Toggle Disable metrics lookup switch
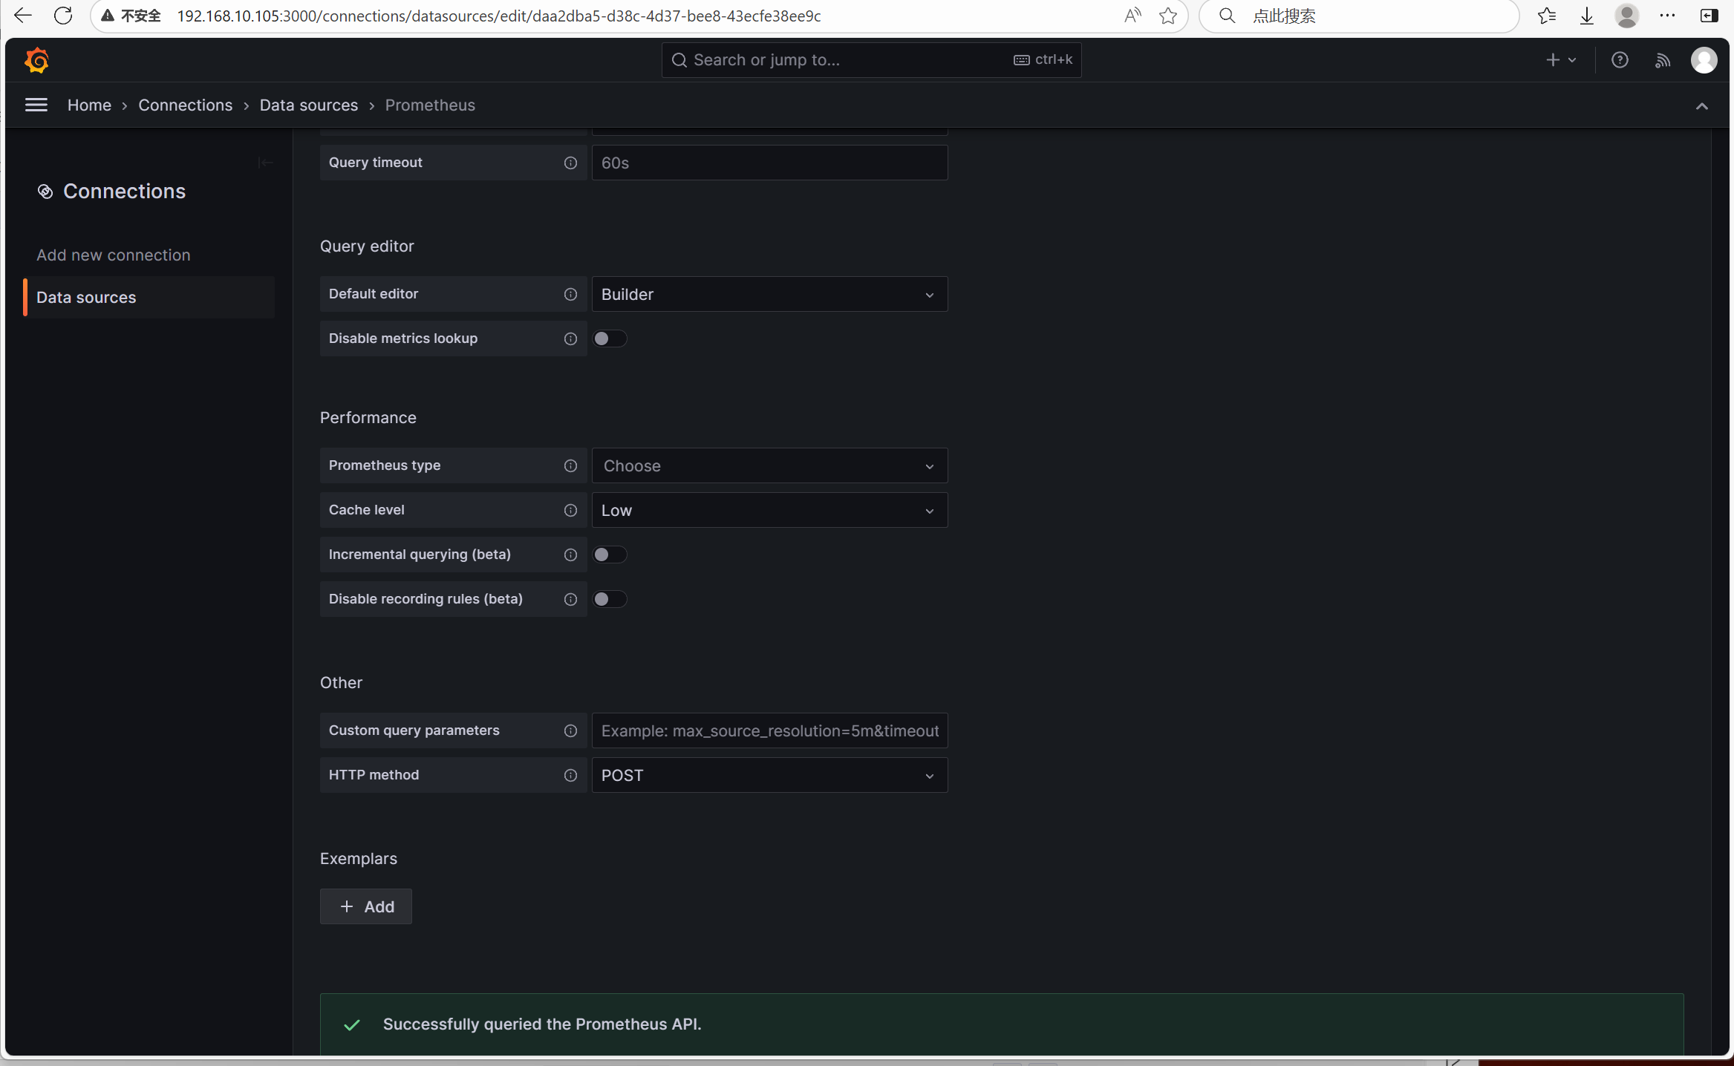Image resolution: width=1734 pixels, height=1066 pixels. (610, 339)
